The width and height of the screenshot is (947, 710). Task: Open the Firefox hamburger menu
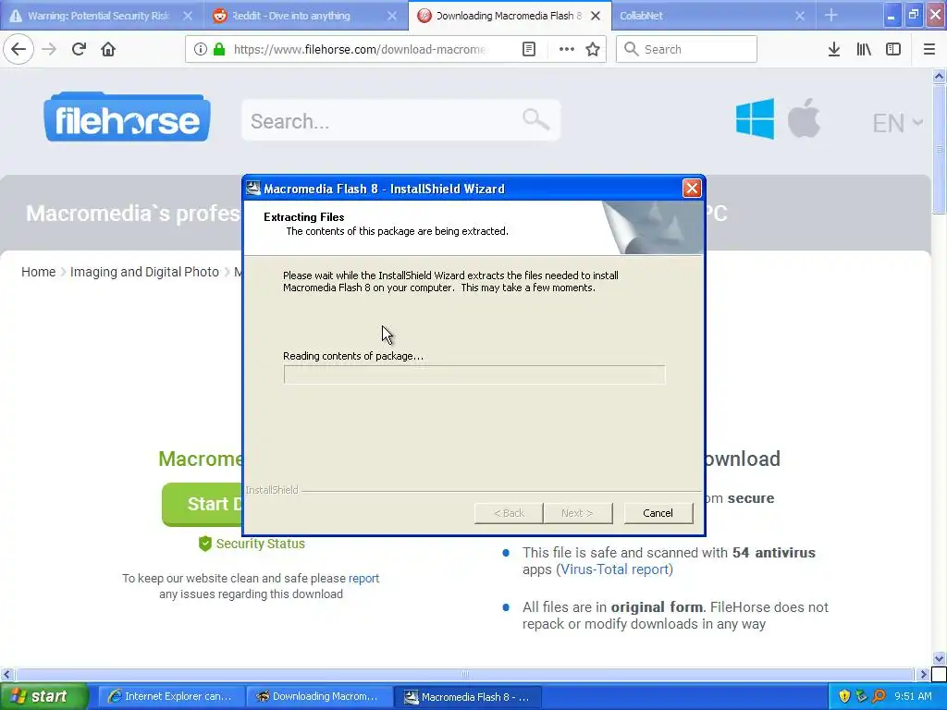click(x=929, y=49)
